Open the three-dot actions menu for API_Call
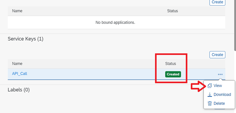 (x=220, y=74)
